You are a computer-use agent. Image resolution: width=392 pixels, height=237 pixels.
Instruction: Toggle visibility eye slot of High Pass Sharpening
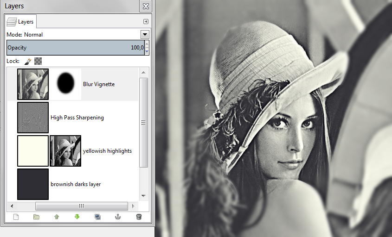(x=12, y=118)
